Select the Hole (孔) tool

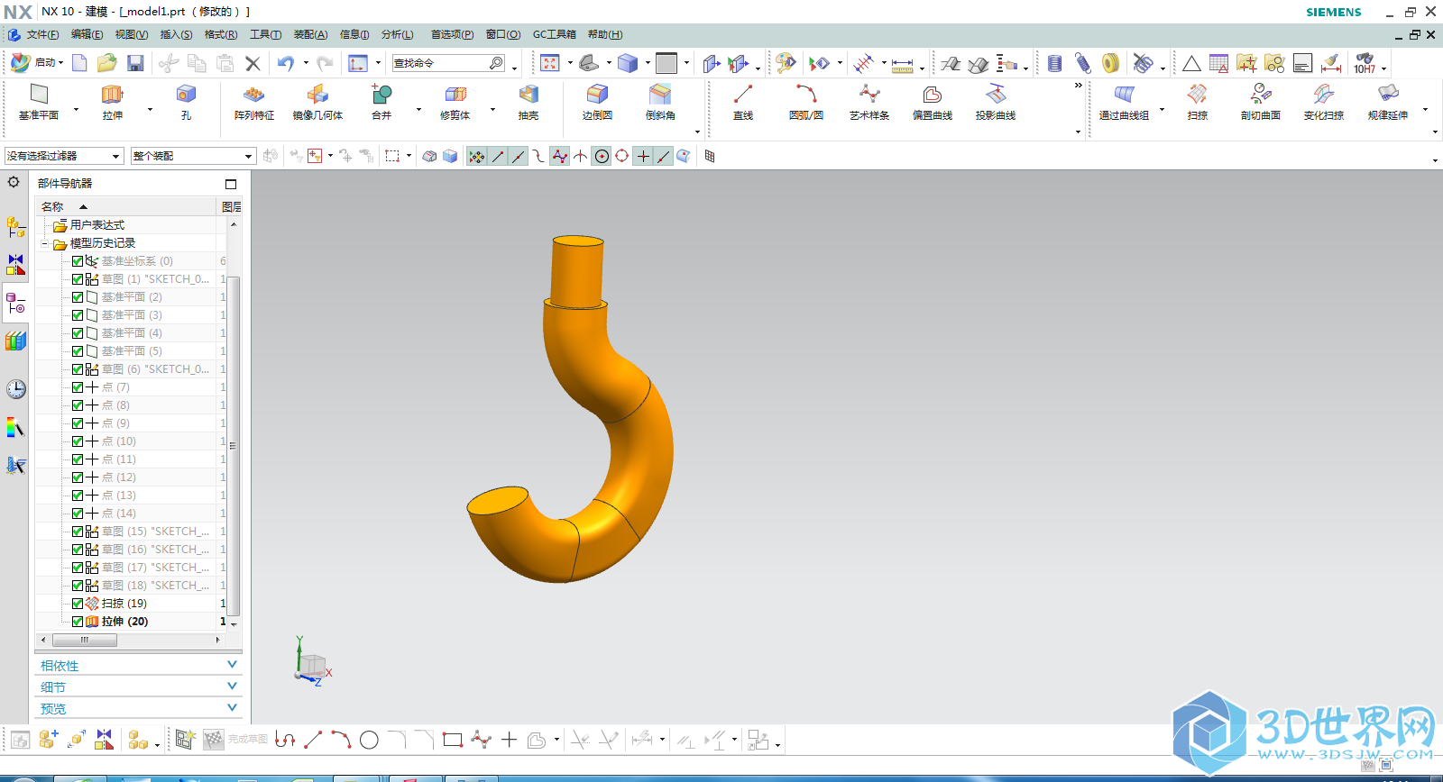coord(186,101)
